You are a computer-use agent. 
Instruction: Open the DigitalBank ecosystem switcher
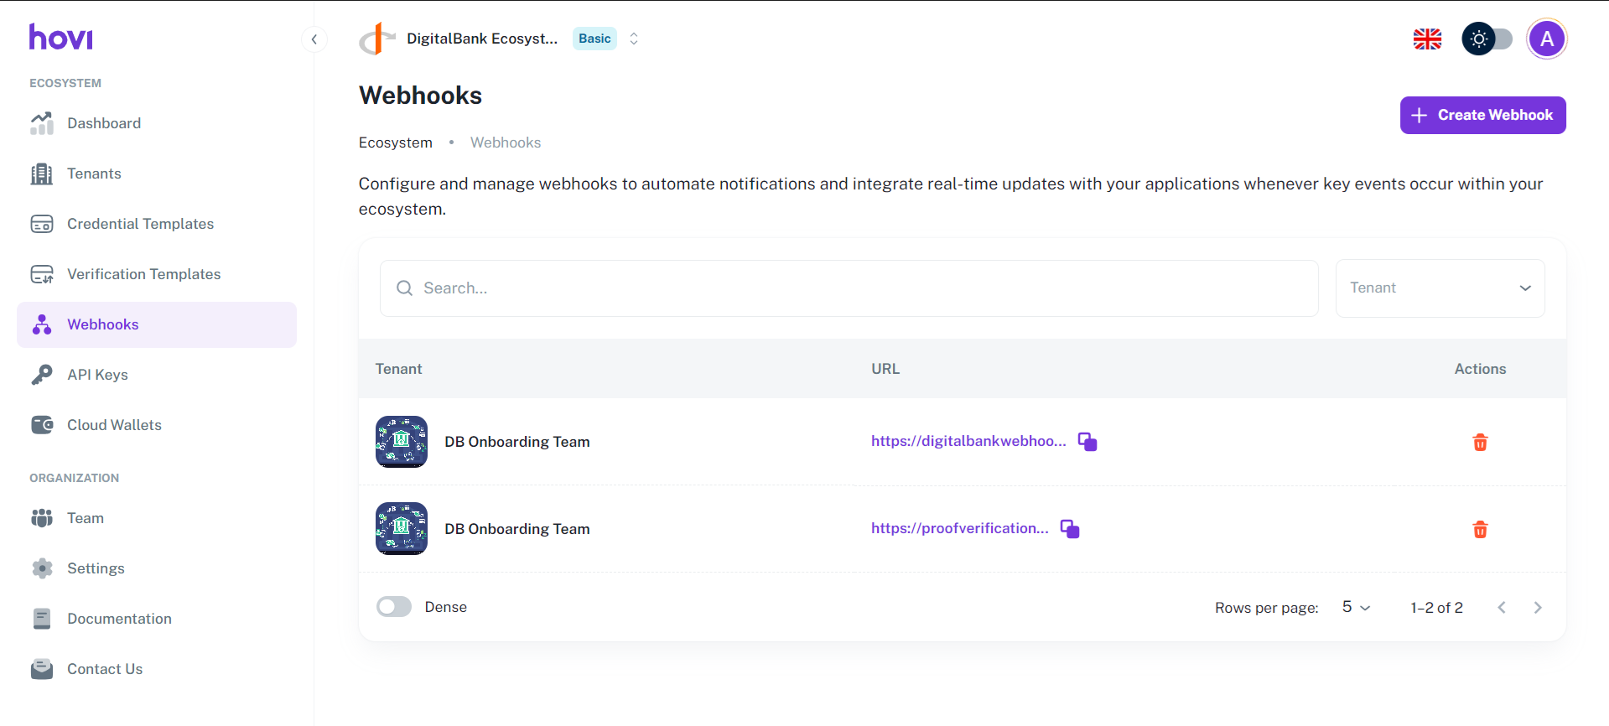(634, 39)
